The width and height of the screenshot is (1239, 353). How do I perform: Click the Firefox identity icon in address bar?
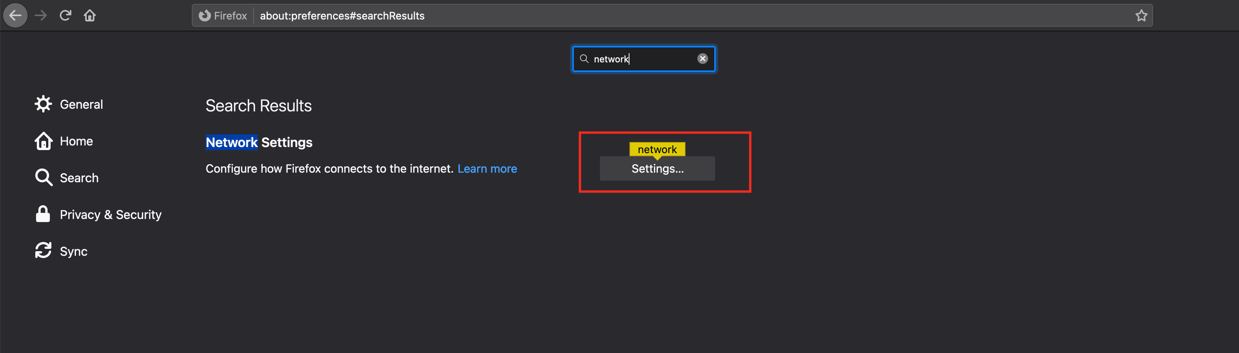pos(205,16)
